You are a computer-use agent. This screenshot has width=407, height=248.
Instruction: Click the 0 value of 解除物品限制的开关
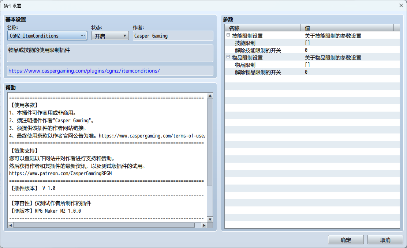[x=306, y=72]
